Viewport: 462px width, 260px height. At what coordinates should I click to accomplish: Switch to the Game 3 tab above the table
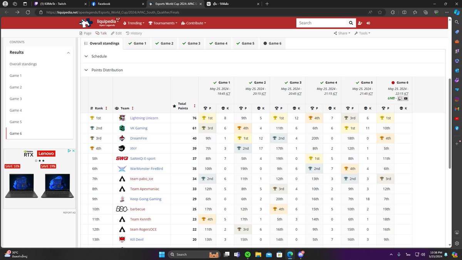191,44
